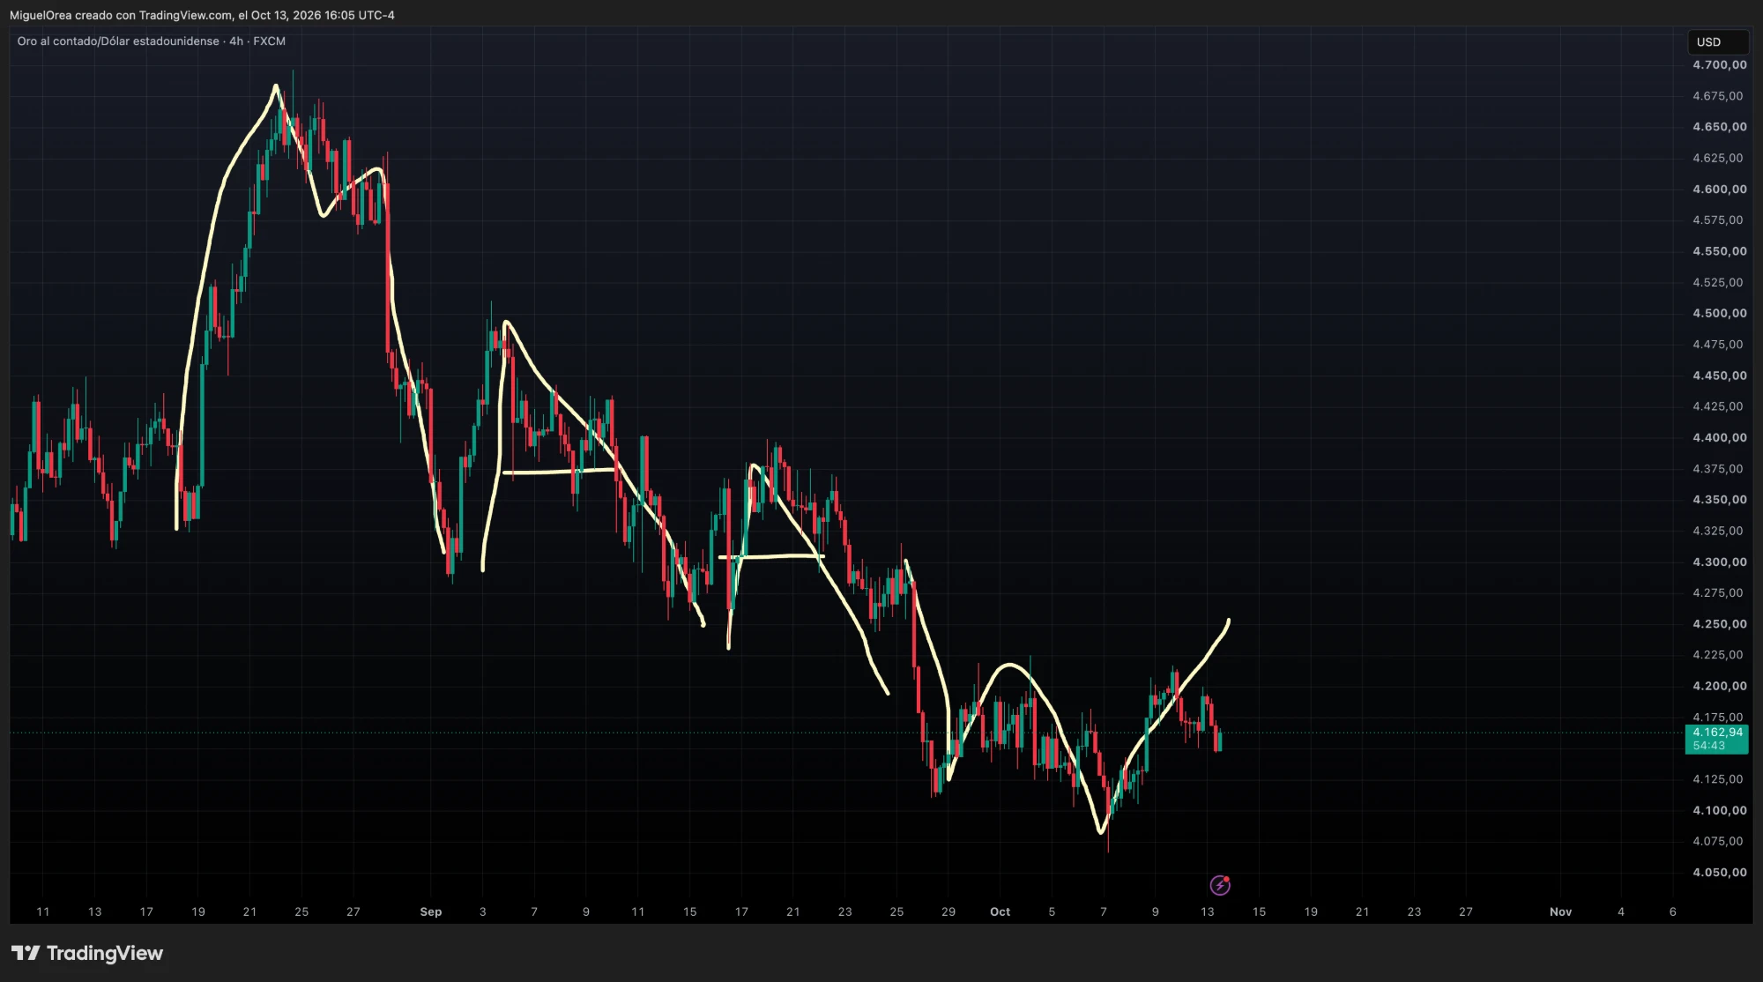The width and height of the screenshot is (1763, 982).
Task: Click the 4.650,00 price axis label
Action: [1719, 127]
